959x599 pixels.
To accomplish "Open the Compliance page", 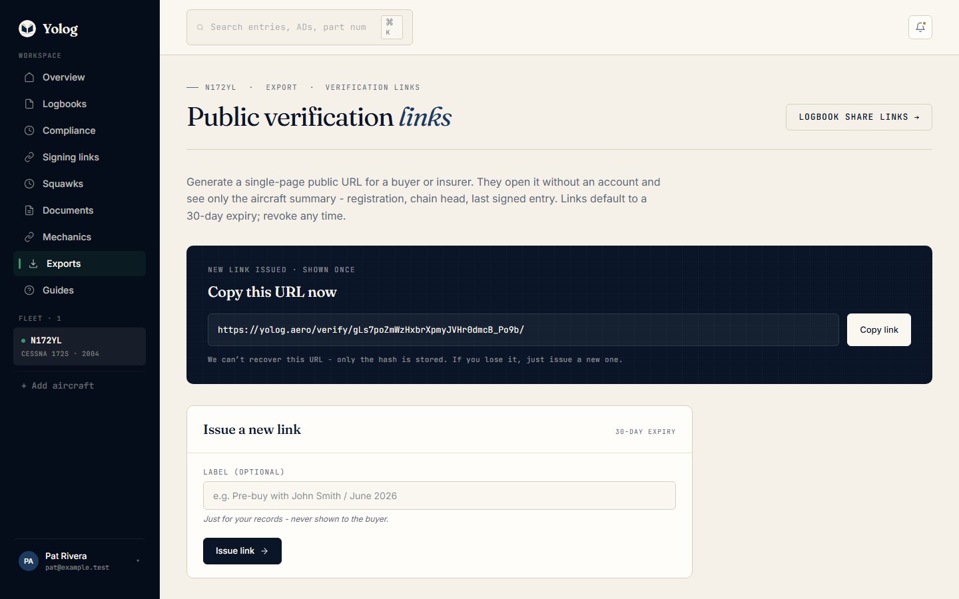I will [x=79, y=130].
